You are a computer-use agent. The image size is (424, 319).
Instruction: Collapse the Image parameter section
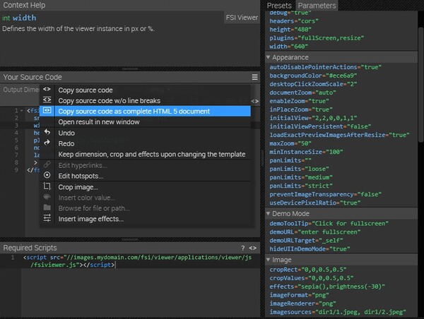coord(269,260)
